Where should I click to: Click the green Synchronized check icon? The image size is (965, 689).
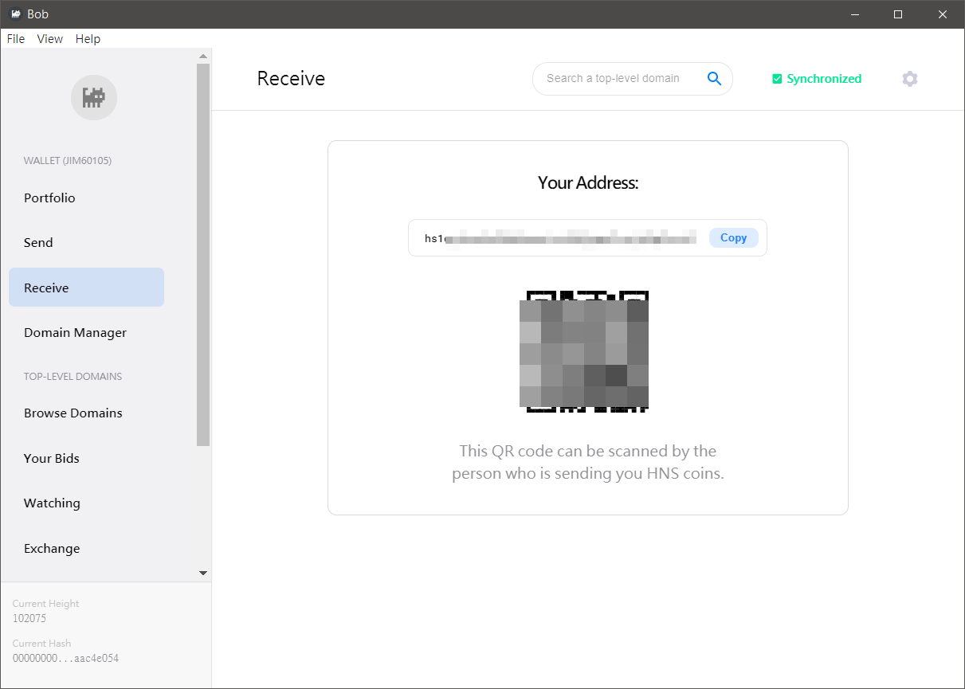tap(777, 79)
